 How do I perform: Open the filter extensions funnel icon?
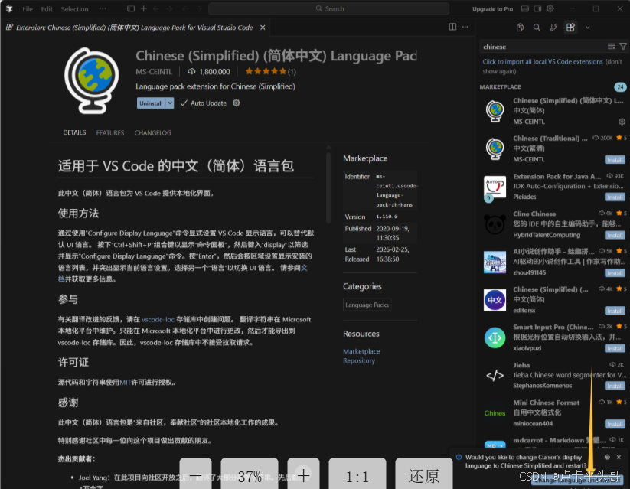pyautogui.click(x=623, y=47)
